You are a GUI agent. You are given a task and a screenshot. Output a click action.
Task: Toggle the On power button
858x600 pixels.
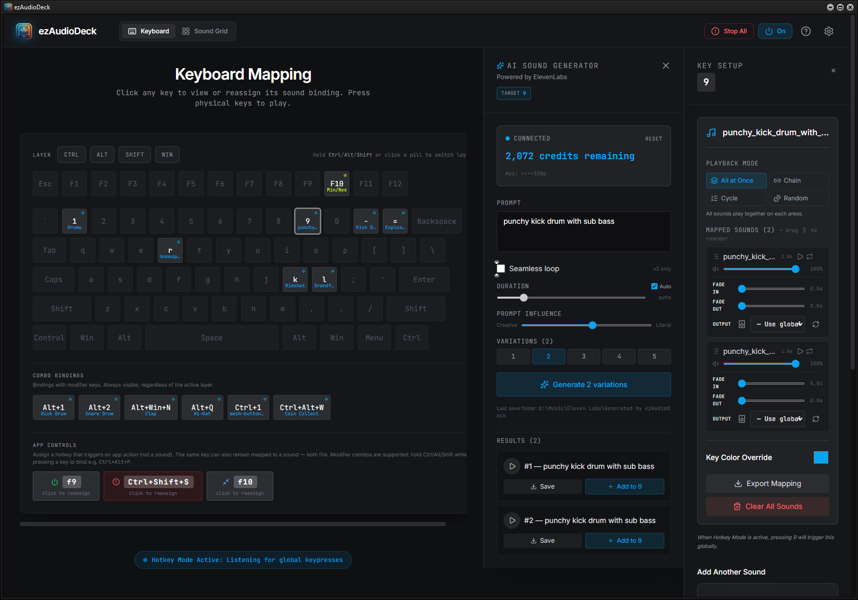point(775,31)
